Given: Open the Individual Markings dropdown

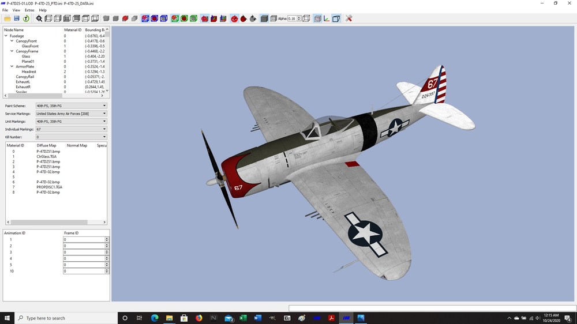Looking at the screenshot, I should click(71, 129).
